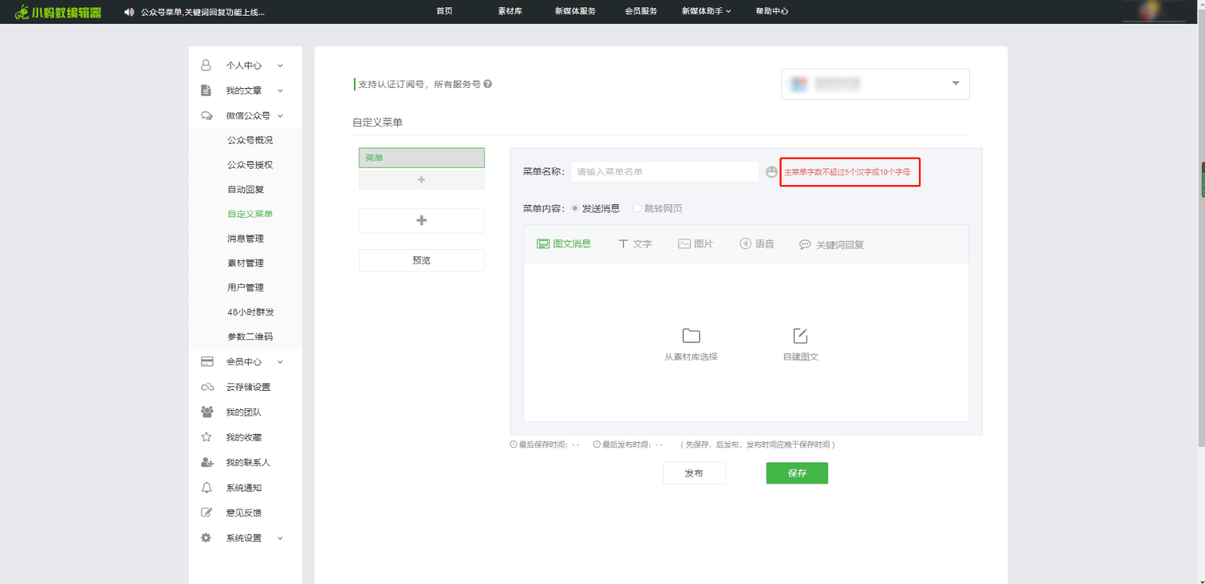This screenshot has height=584, width=1205.
Task: Click the 预览 button
Action: click(x=422, y=260)
